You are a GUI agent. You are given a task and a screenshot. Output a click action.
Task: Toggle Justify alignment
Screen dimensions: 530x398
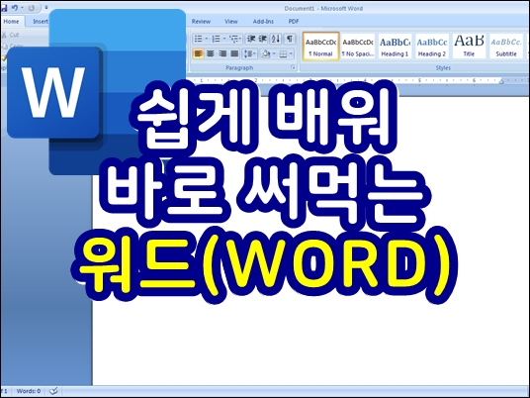pyautogui.click(x=234, y=53)
